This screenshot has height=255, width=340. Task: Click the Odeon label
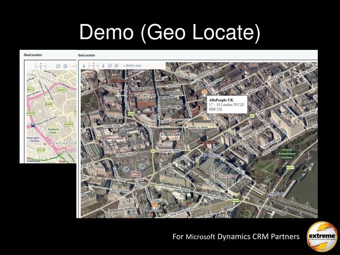pos(109,102)
